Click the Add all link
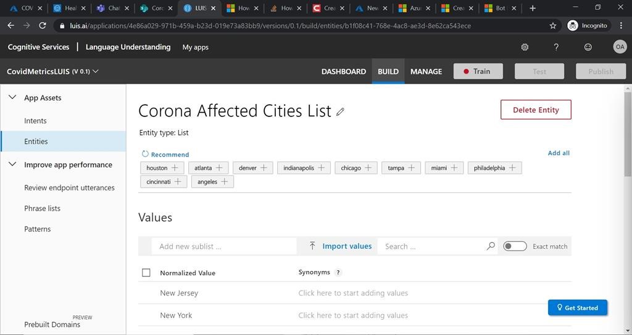 559,153
